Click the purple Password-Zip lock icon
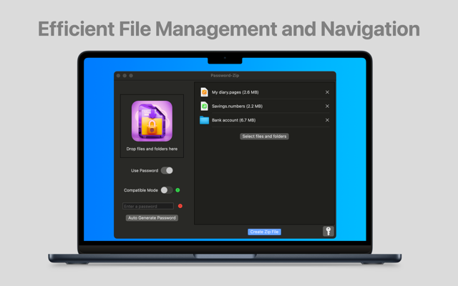 (152, 121)
